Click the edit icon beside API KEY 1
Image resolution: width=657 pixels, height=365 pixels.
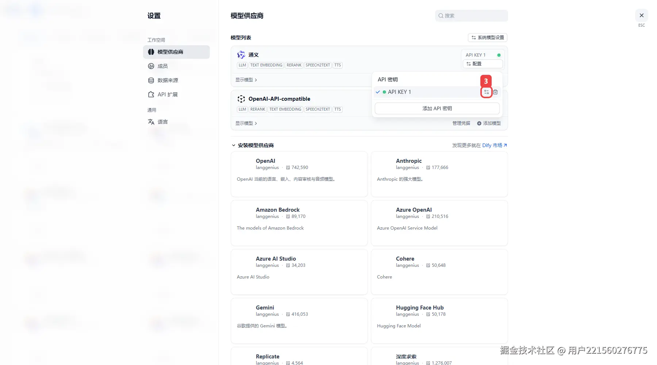(486, 92)
